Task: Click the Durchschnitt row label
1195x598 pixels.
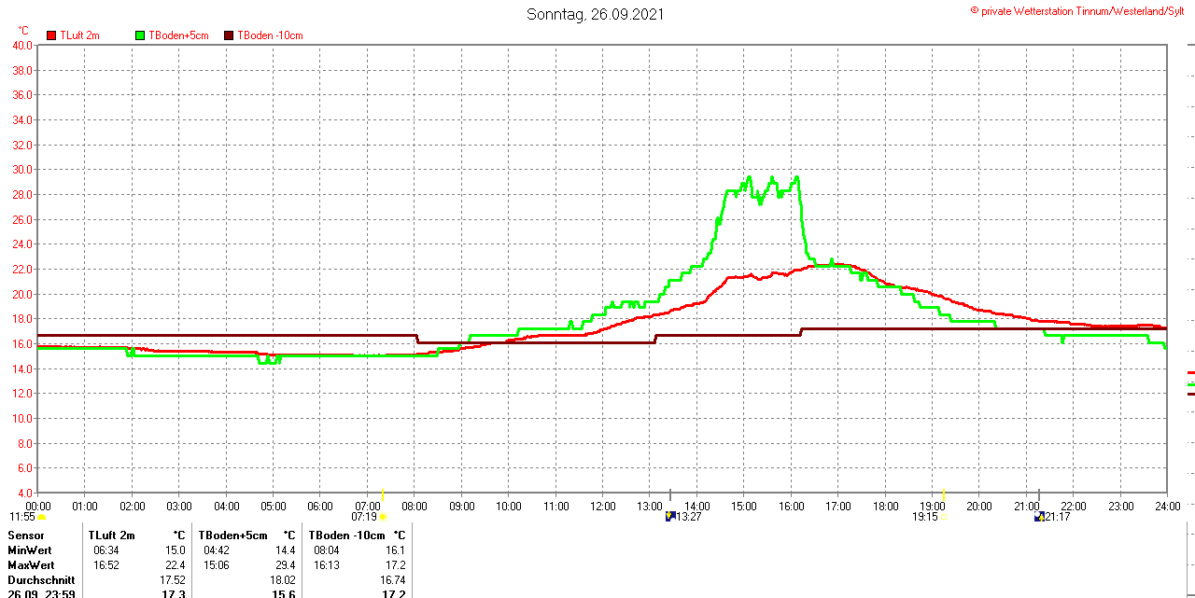Action: click(41, 580)
